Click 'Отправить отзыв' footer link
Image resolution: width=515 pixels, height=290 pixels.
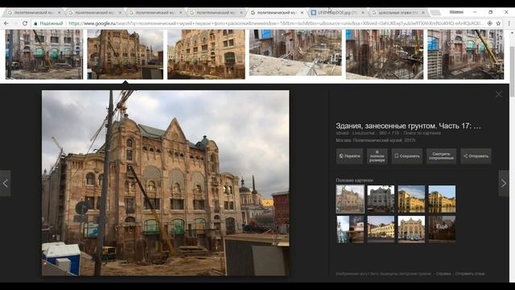(470, 274)
